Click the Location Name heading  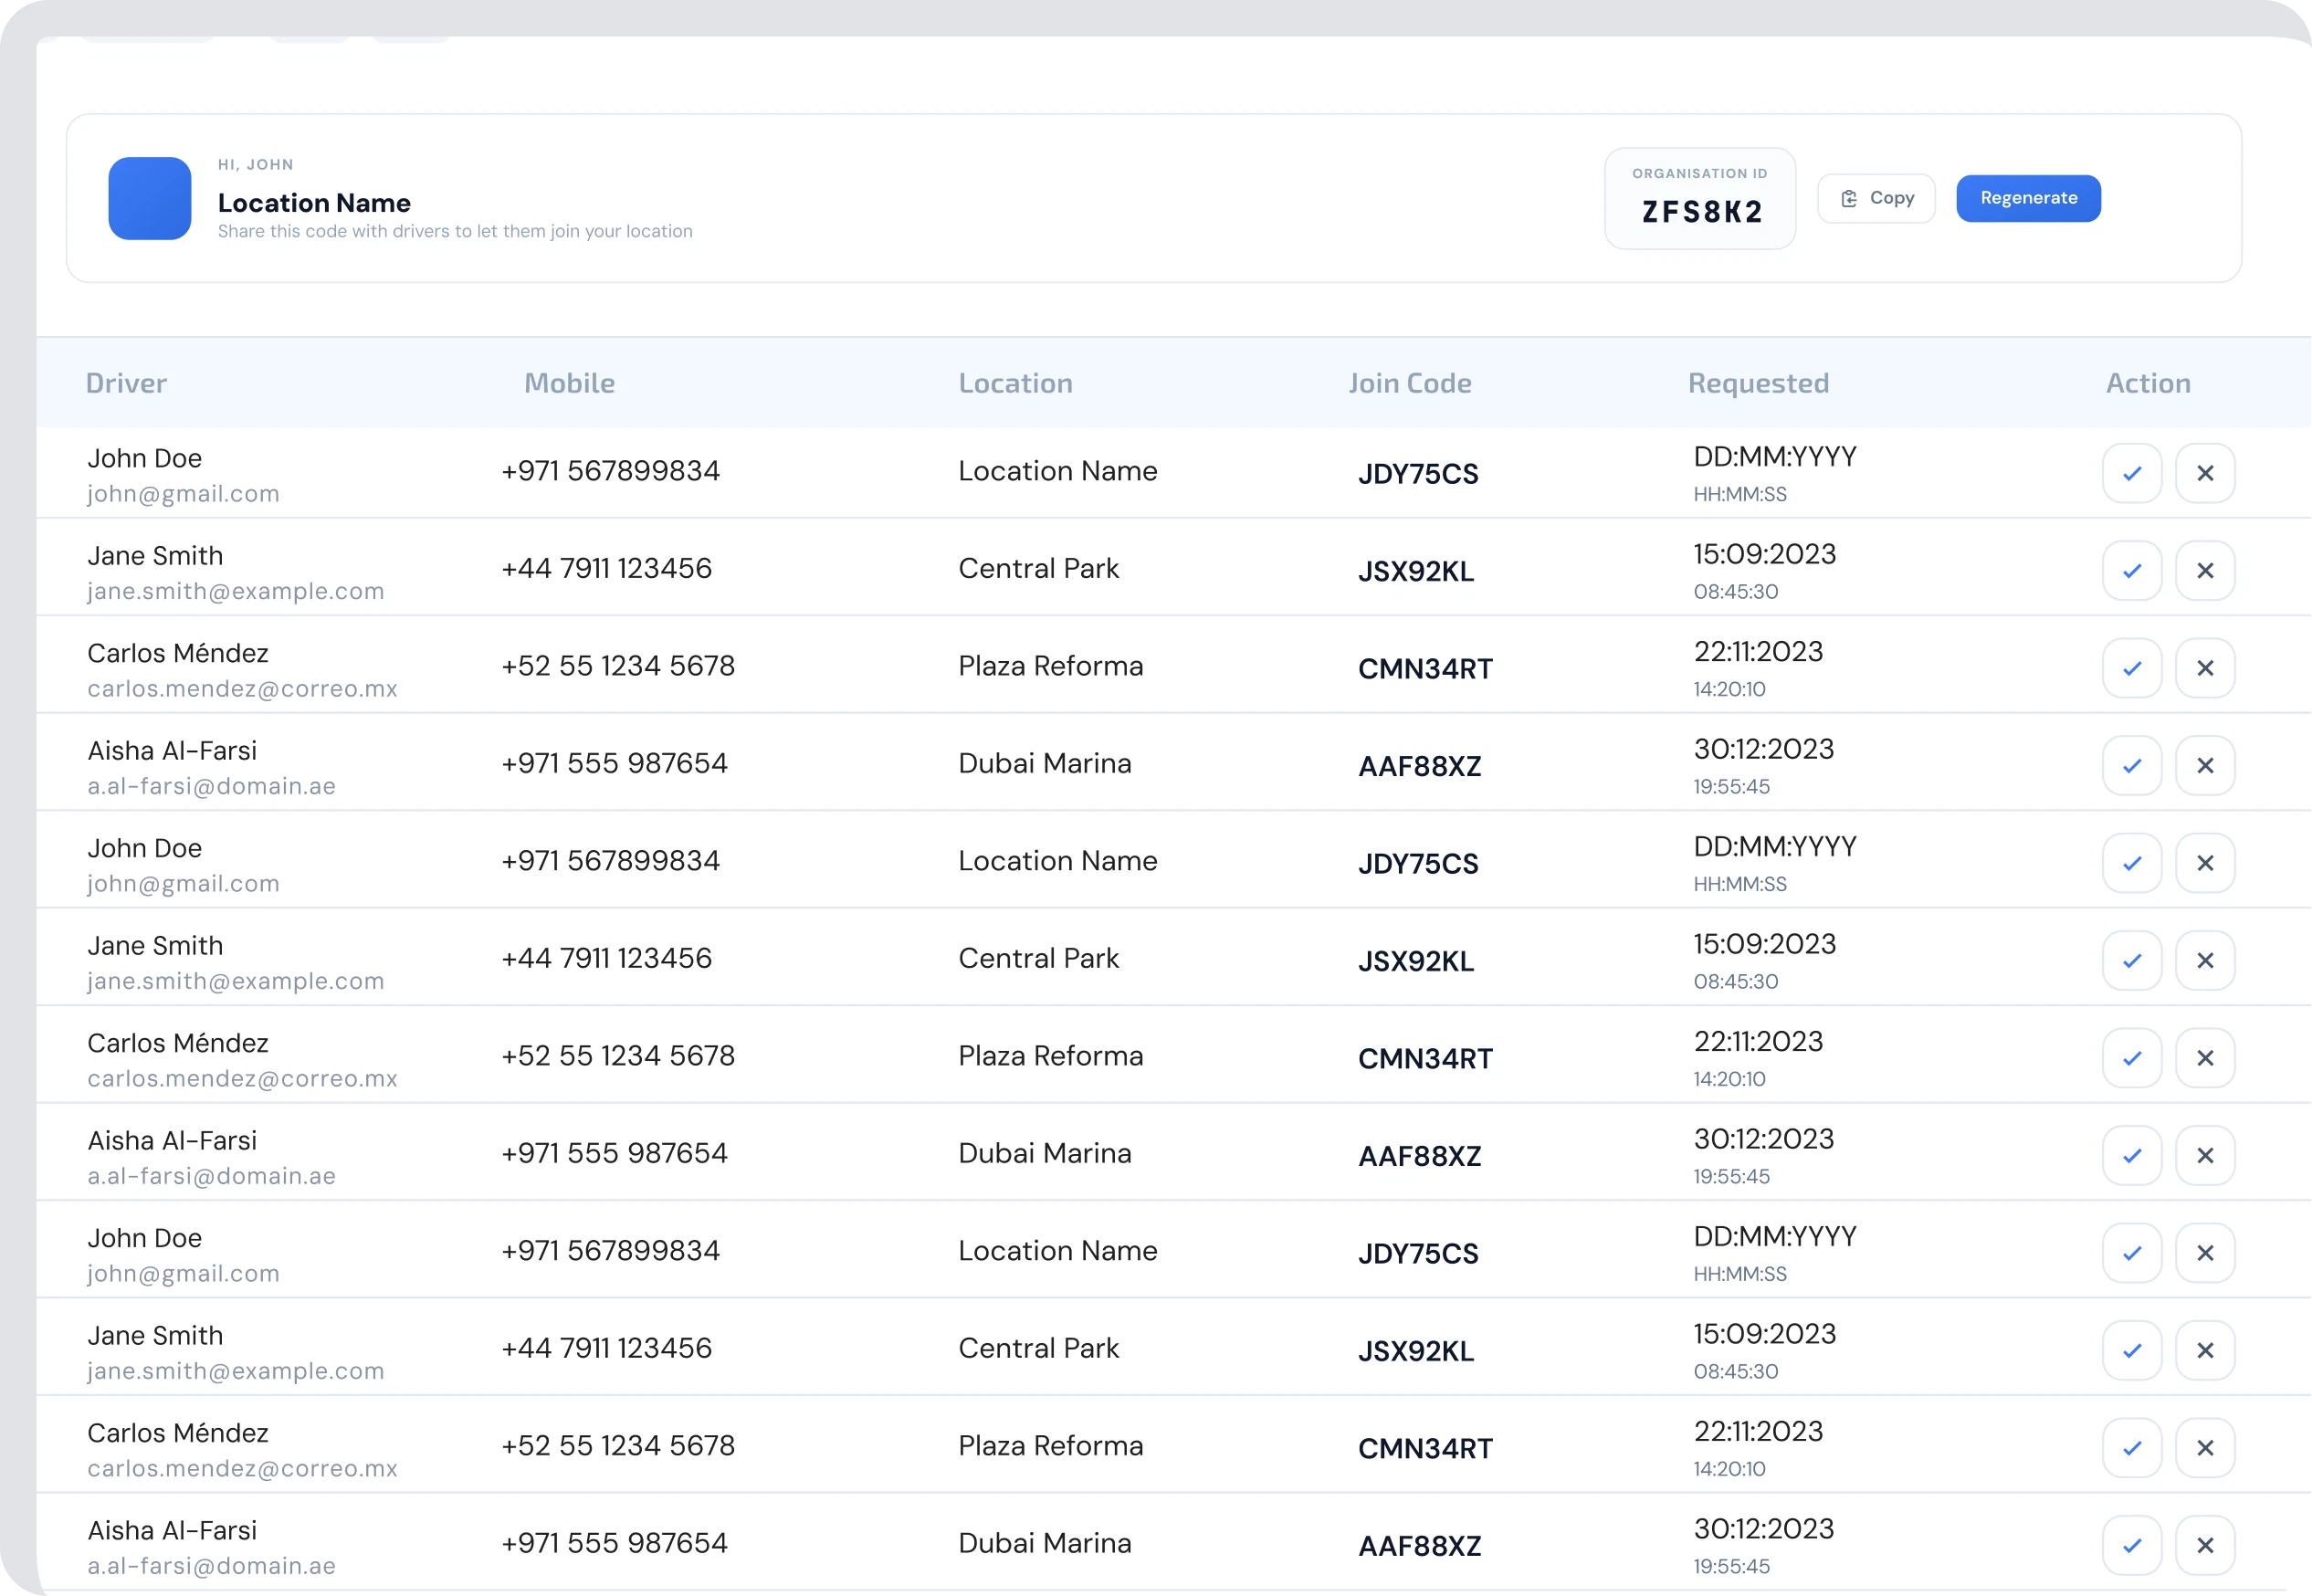[x=314, y=203]
